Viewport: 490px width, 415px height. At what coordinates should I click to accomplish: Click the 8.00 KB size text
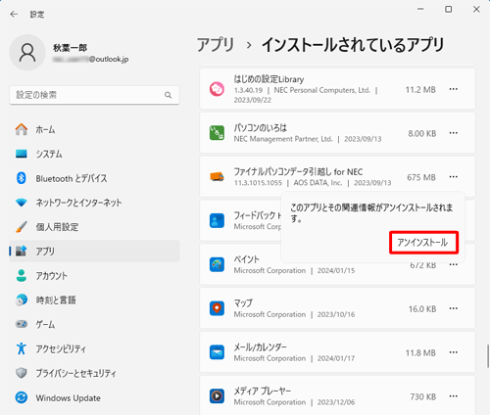pos(422,133)
